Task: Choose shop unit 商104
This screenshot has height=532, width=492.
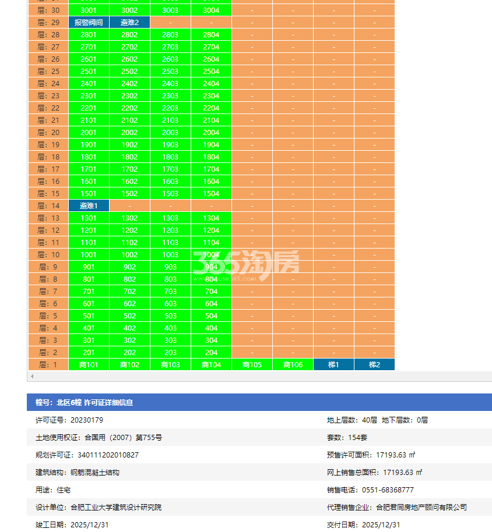Action: tap(212, 364)
